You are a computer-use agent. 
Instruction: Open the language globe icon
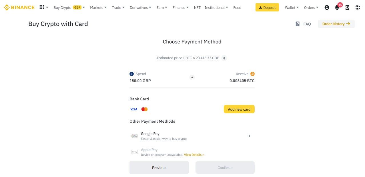point(358,8)
